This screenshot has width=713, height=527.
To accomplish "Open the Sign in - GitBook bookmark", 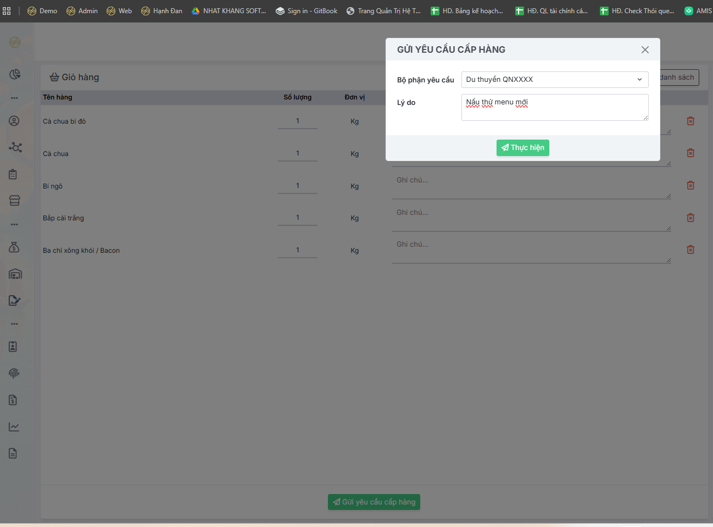I will 307,11.
